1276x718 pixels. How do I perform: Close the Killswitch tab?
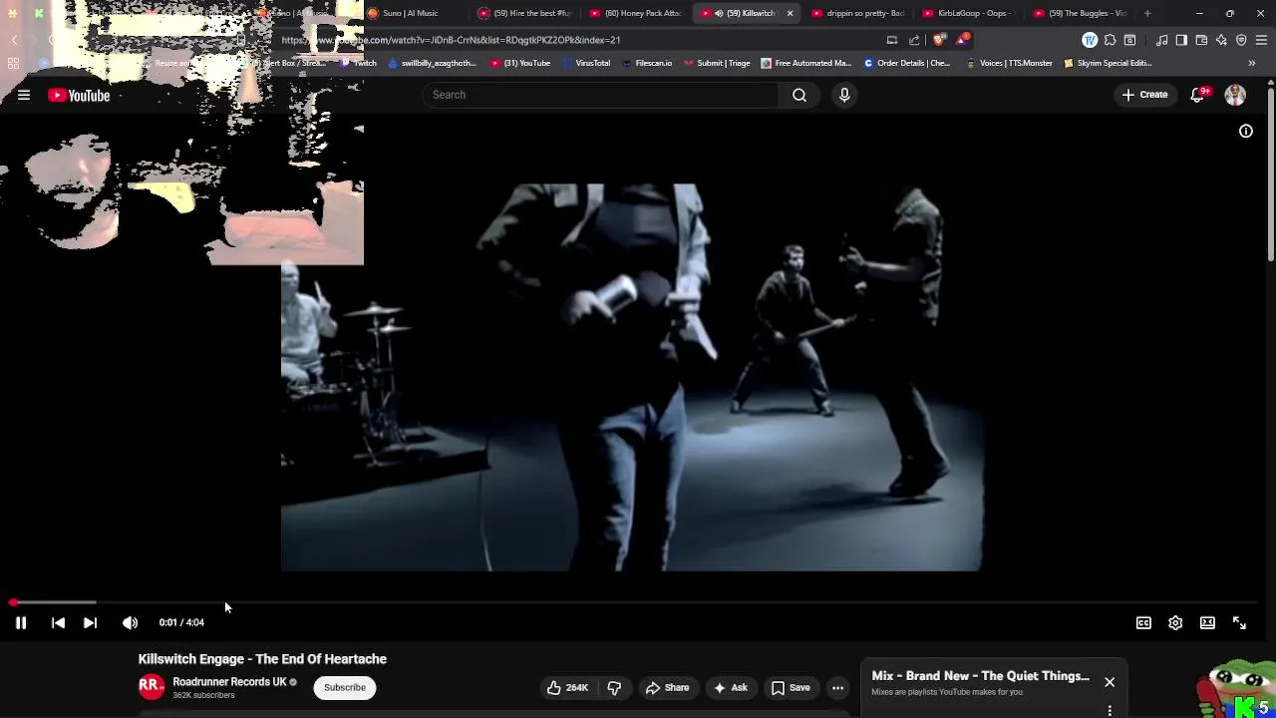tap(790, 13)
